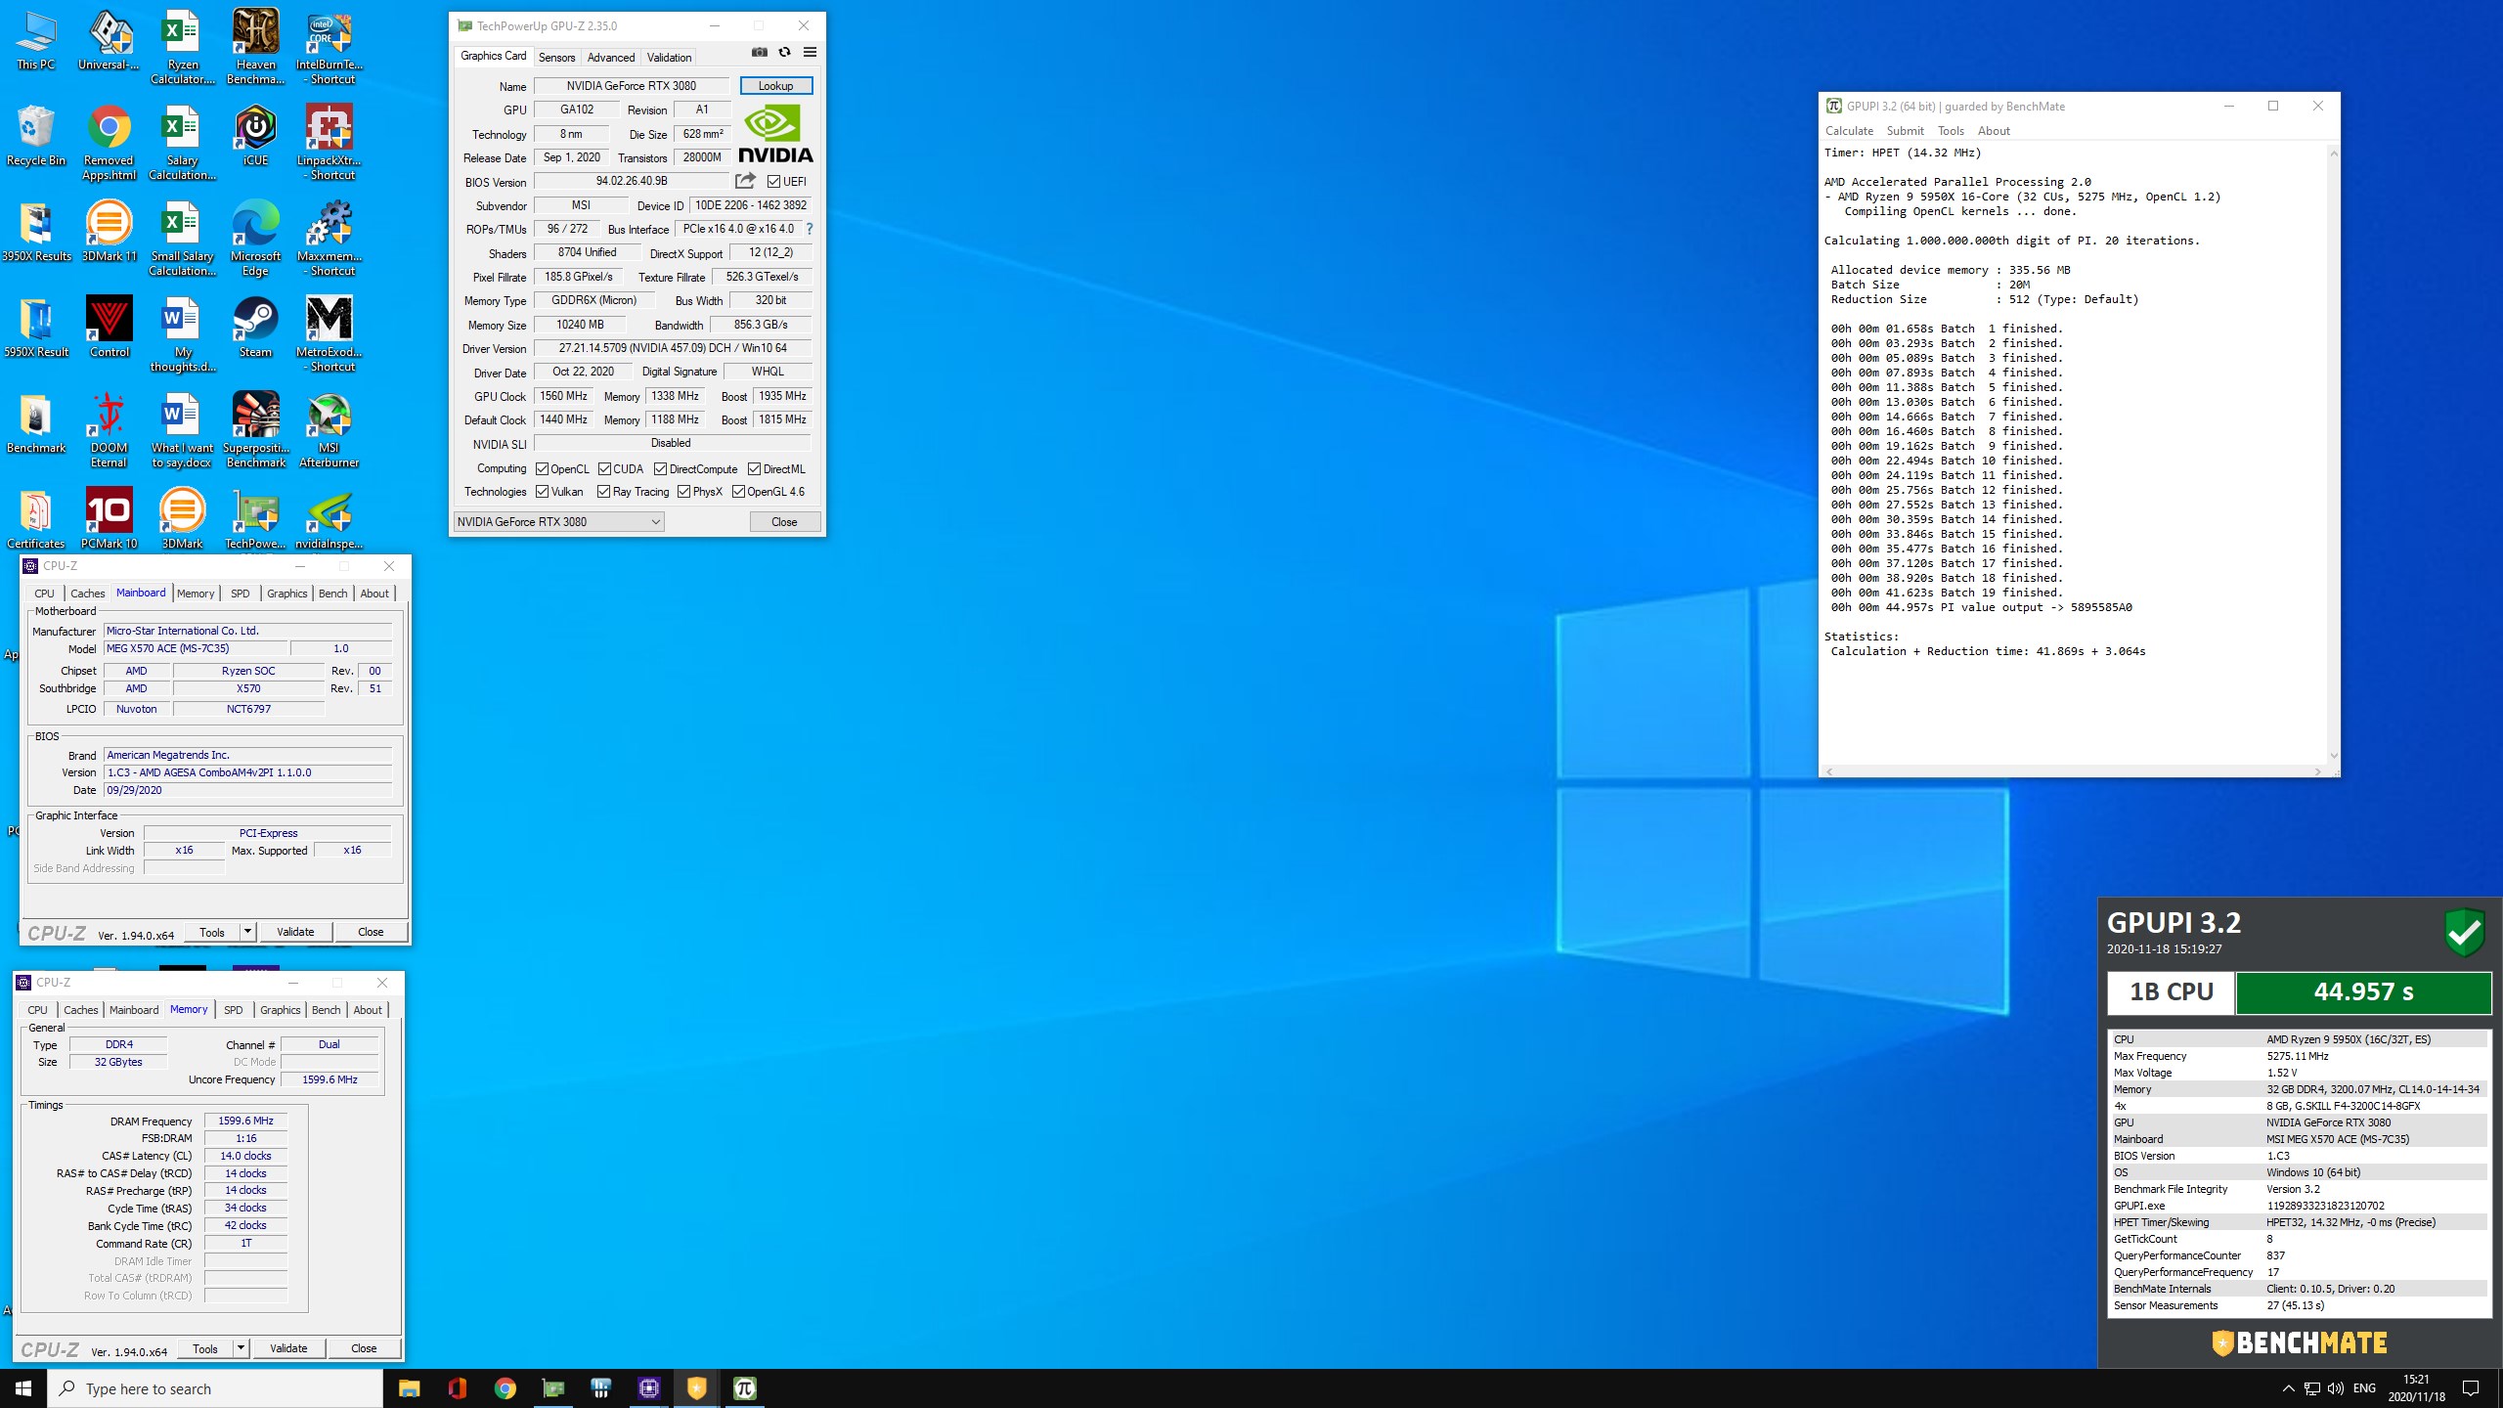
Task: Click the volume icon in system tray
Action: coord(2336,1388)
